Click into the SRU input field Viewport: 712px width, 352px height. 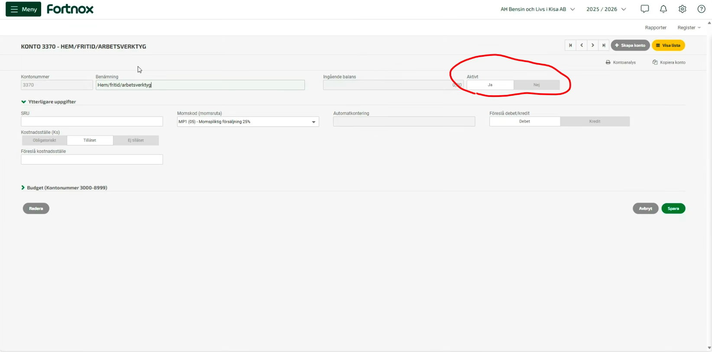click(92, 122)
